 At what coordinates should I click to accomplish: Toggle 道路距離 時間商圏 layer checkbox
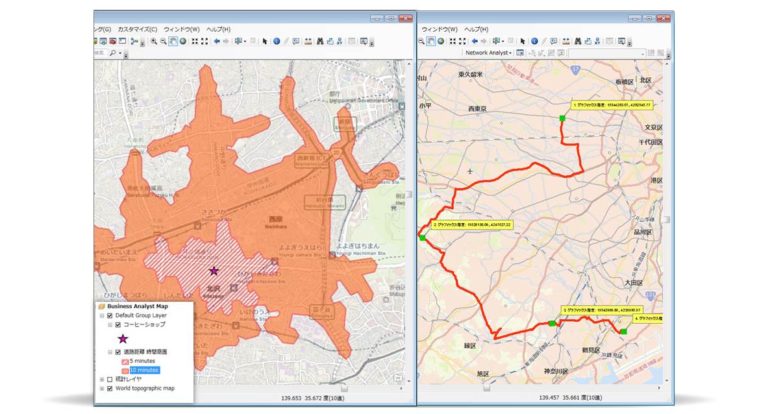tap(118, 352)
